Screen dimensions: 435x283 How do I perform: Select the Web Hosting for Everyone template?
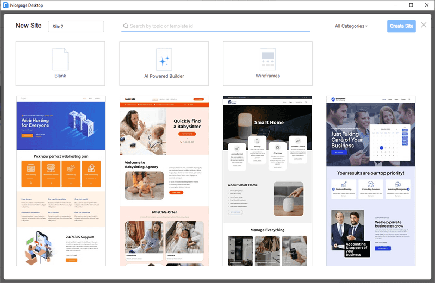click(61, 181)
